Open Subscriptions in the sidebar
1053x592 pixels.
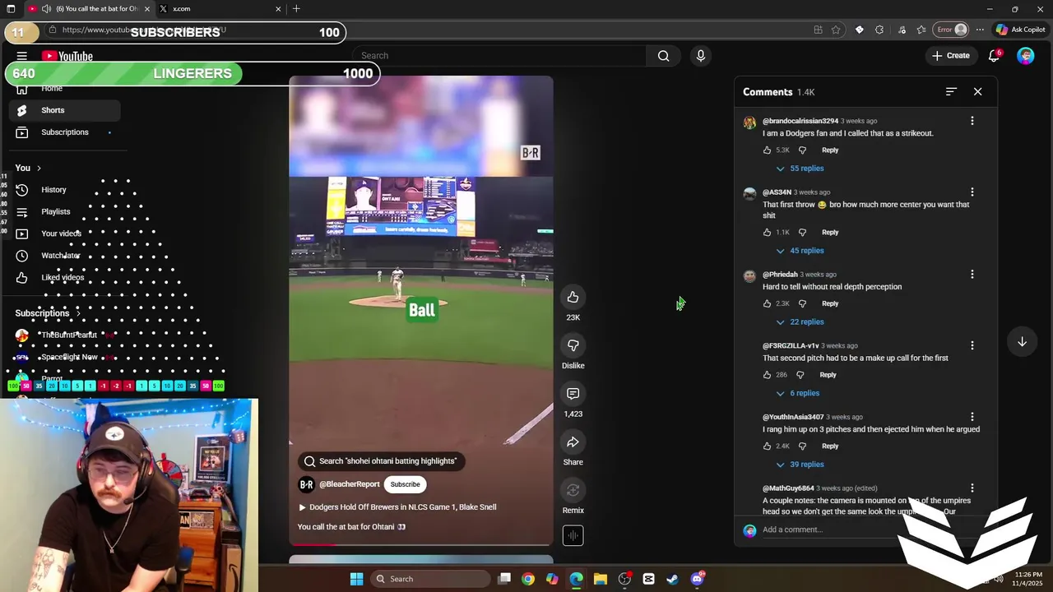pyautogui.click(x=64, y=132)
